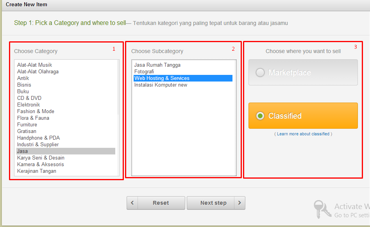Image resolution: width=370 pixels, height=227 pixels.
Task: Choose CD & DVD category
Action: 29,98
